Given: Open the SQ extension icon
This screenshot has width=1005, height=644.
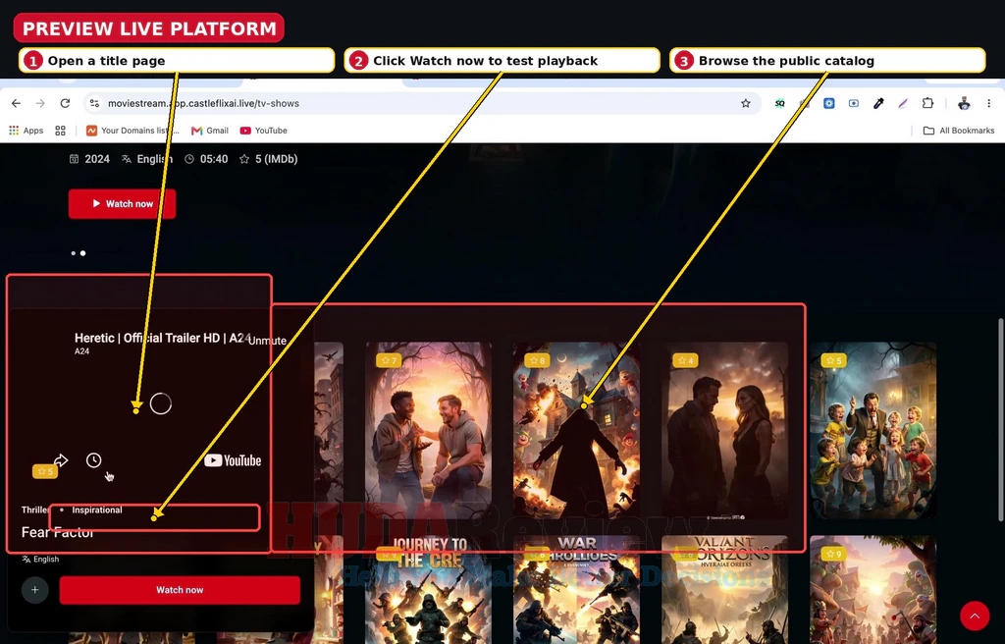Looking at the screenshot, I should click(779, 103).
